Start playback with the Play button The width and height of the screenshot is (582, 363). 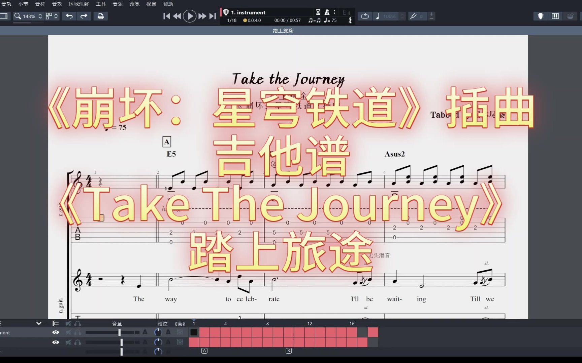click(190, 16)
